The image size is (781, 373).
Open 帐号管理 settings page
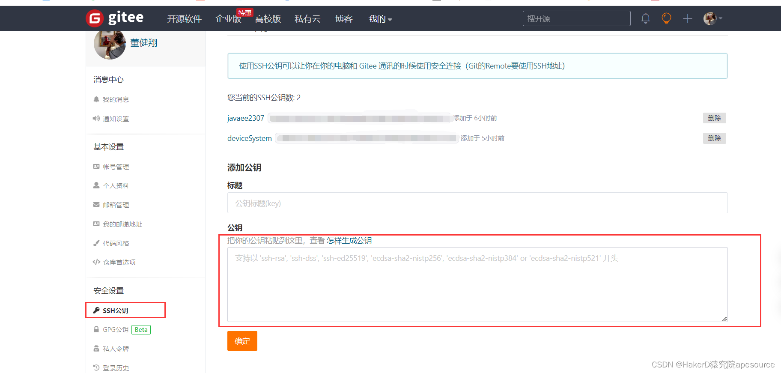click(x=116, y=167)
